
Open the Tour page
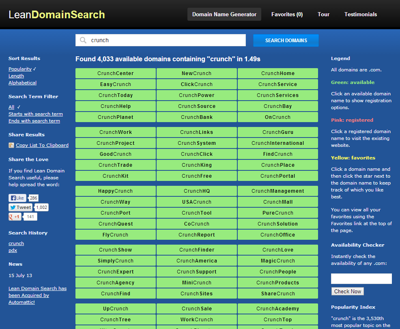323,14
